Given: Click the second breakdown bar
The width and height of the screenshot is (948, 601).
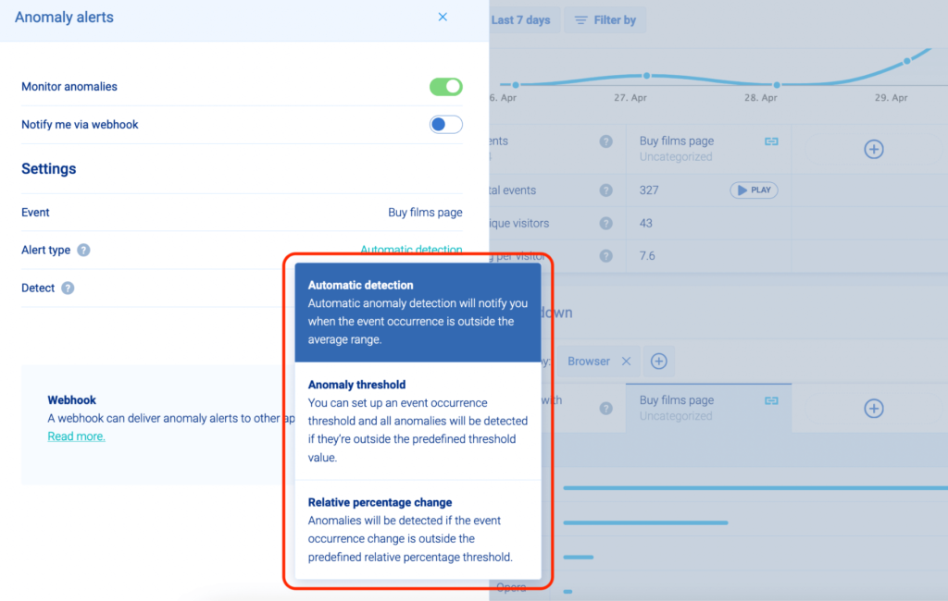Looking at the screenshot, I should click(x=645, y=522).
